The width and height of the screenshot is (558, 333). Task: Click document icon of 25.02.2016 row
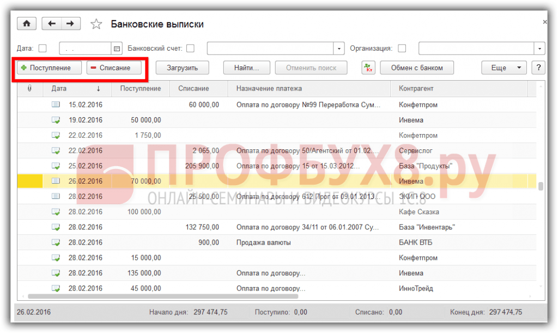point(56,166)
